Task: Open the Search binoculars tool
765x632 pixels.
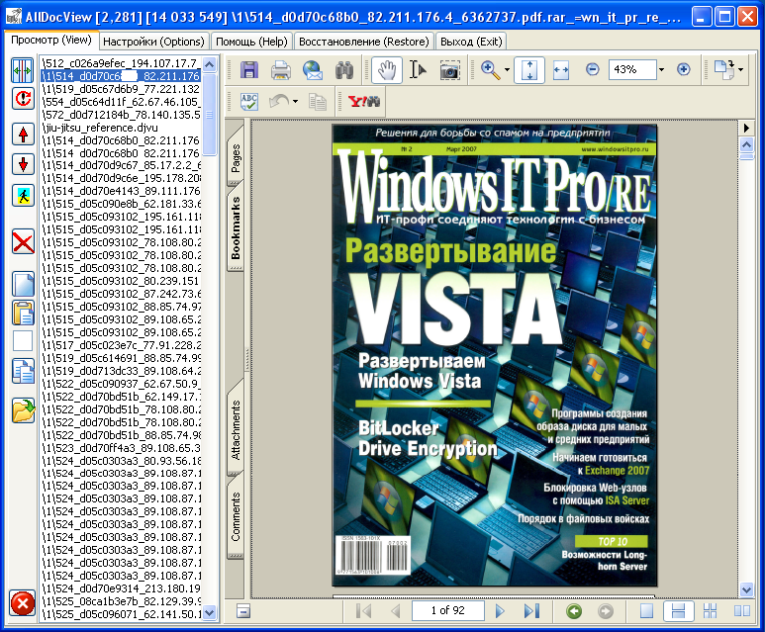Action: pyautogui.click(x=344, y=70)
